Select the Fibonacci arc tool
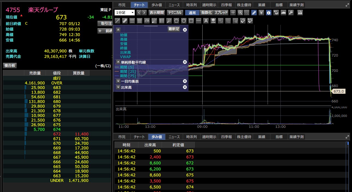 [x=147, y=21]
